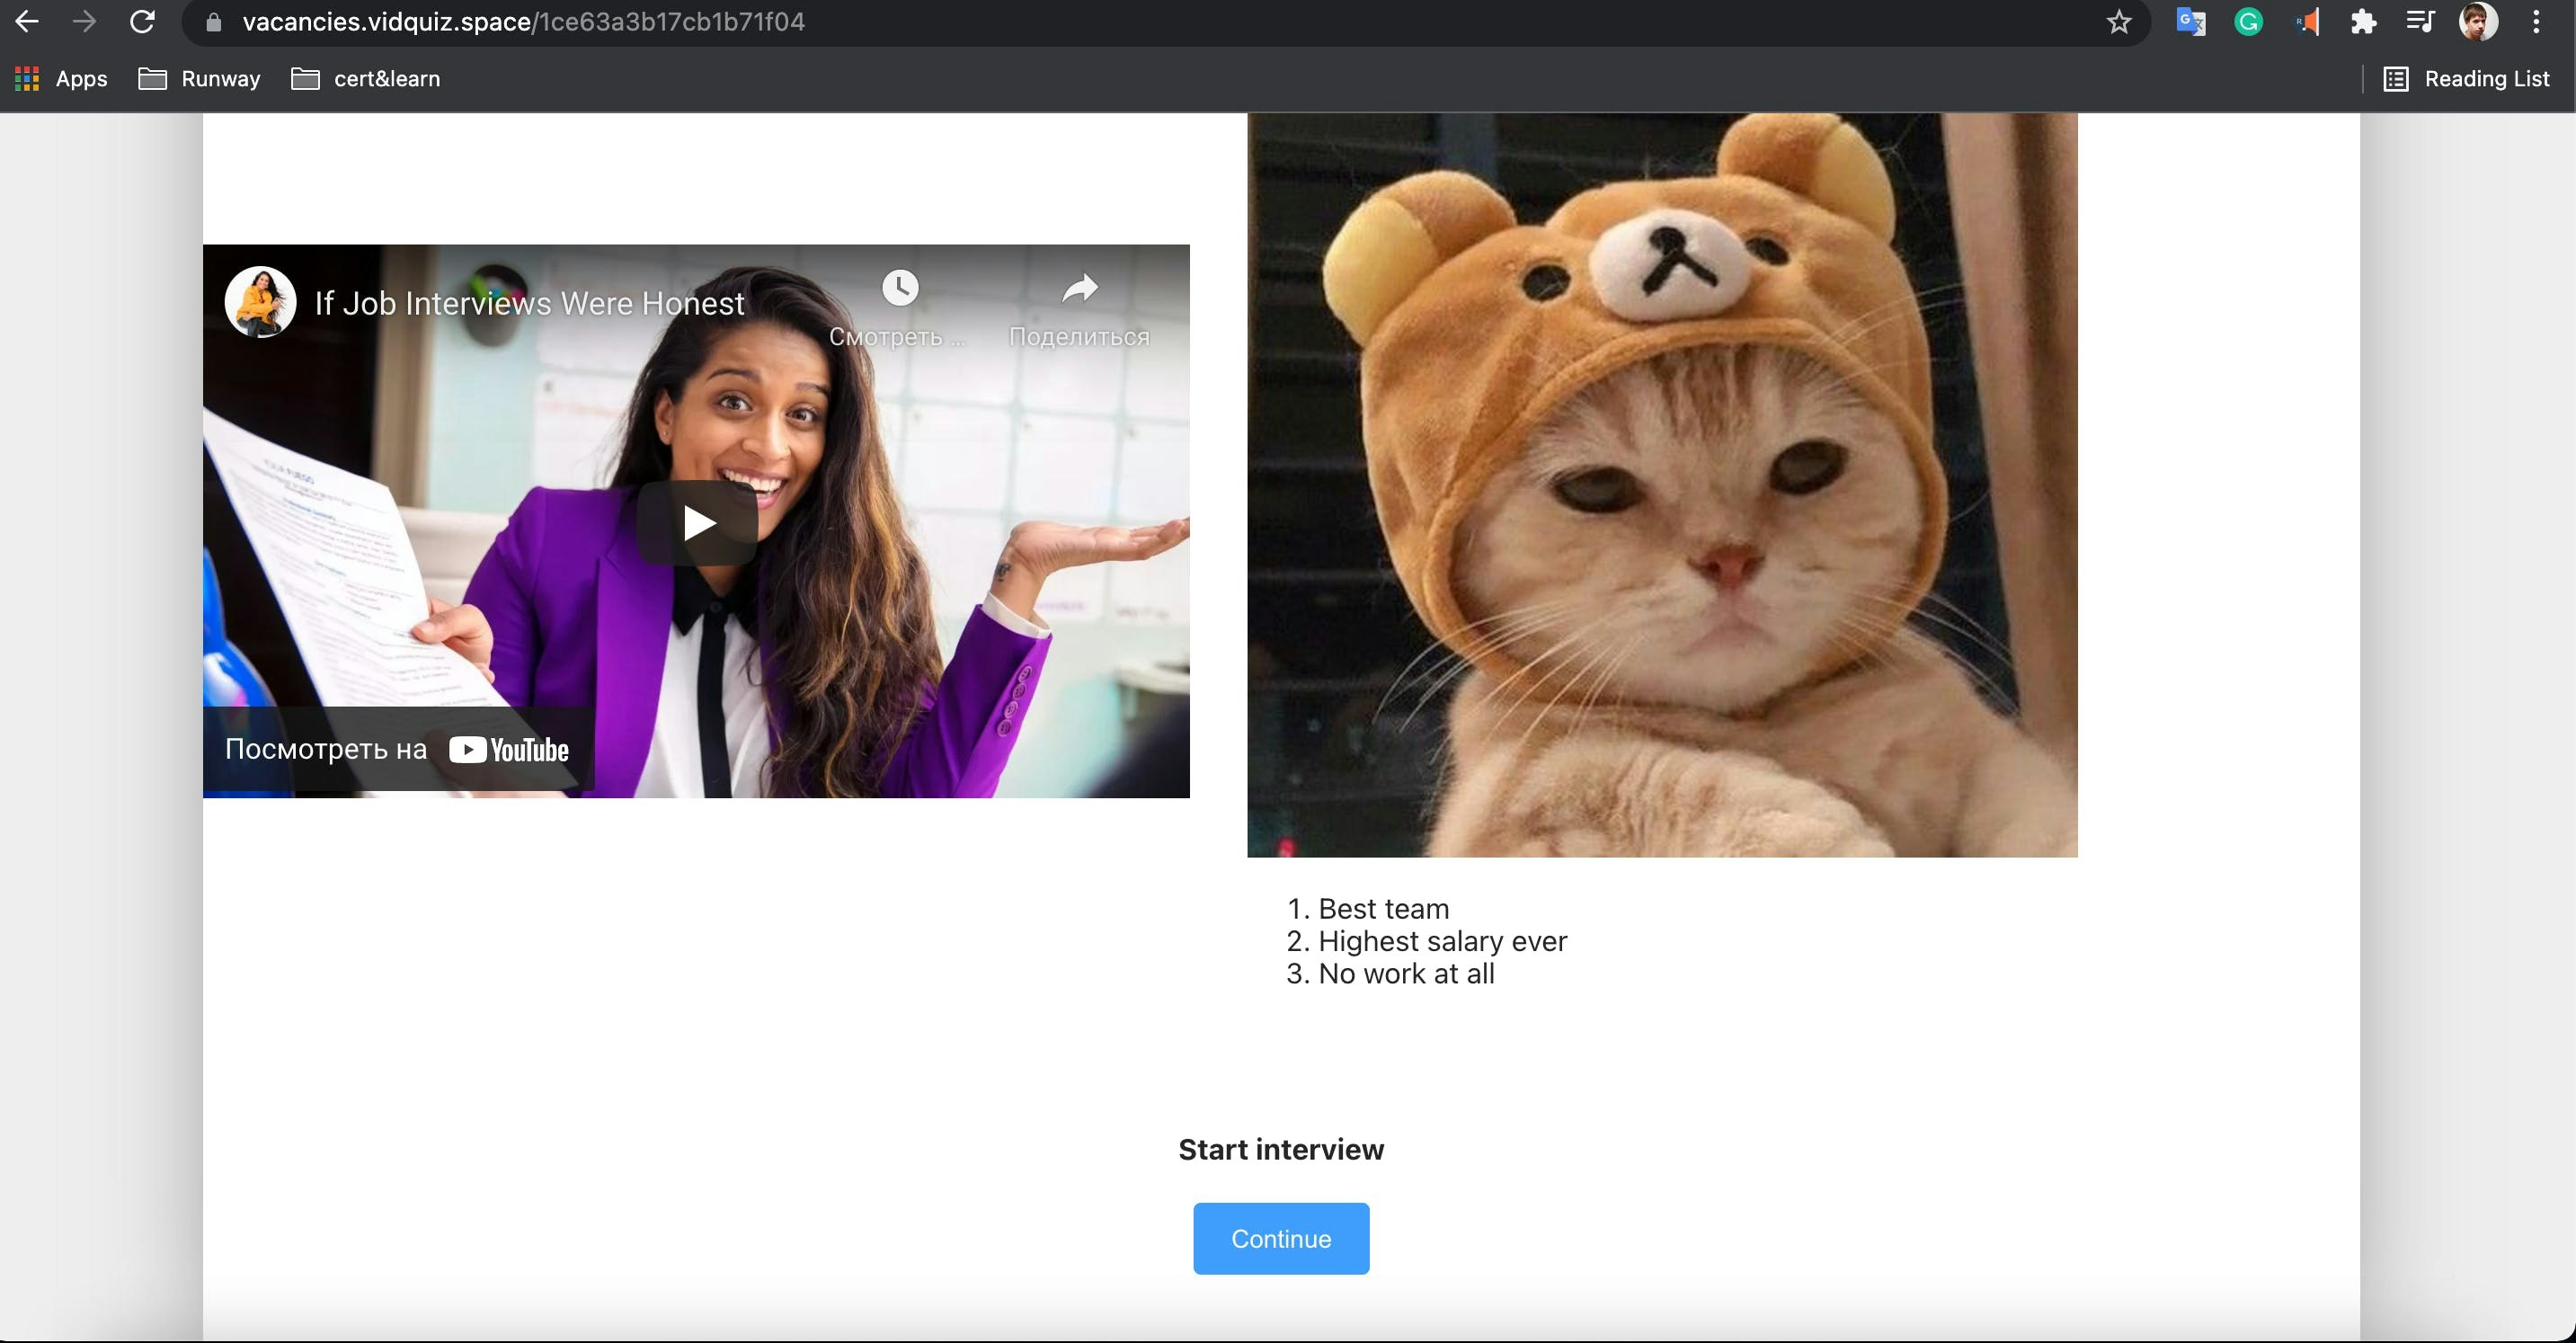Viewport: 2576px width, 1343px height.
Task: Expand the cert&learn bookmarks folder
Action: [x=365, y=78]
